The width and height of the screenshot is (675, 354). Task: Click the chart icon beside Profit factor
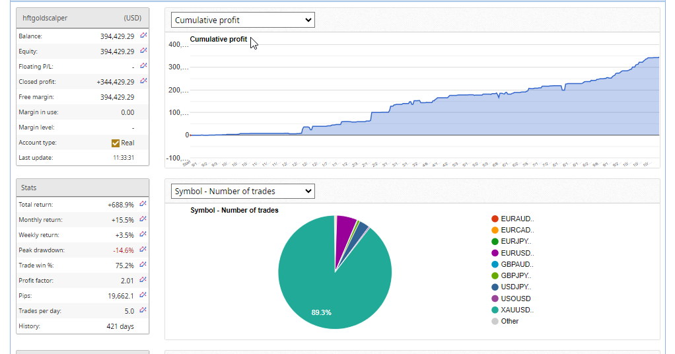point(143,280)
